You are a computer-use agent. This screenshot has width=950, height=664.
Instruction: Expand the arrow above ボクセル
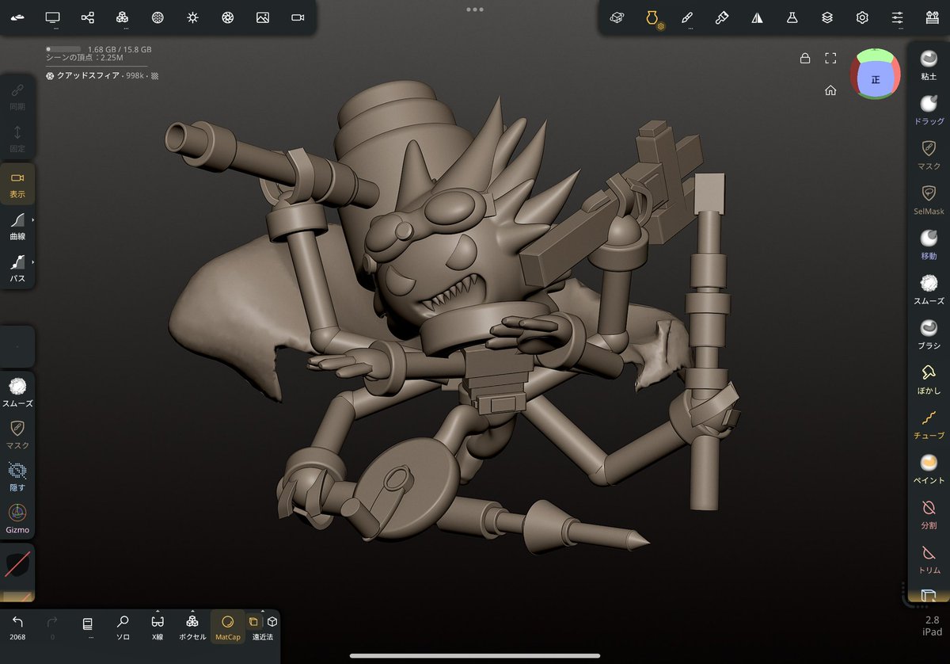[x=192, y=611]
